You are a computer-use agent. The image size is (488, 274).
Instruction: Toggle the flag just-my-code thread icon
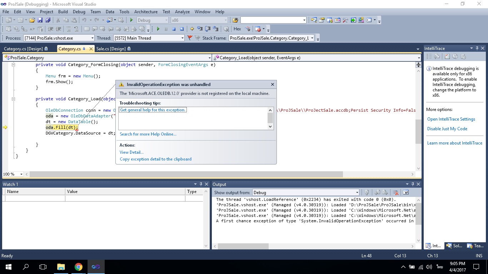[x=190, y=38]
